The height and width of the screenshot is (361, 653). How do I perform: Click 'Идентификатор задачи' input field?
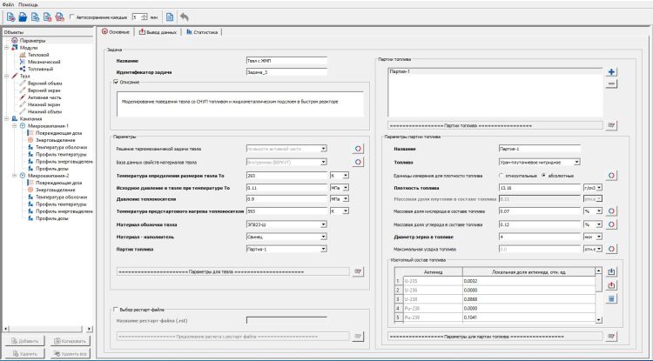tap(286, 72)
